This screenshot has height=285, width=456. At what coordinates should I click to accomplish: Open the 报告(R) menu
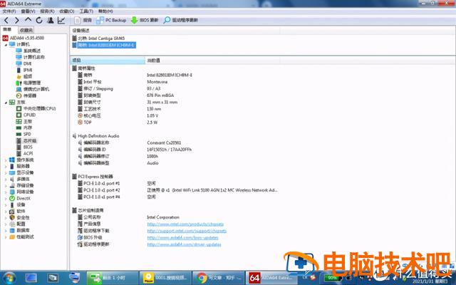point(48,11)
